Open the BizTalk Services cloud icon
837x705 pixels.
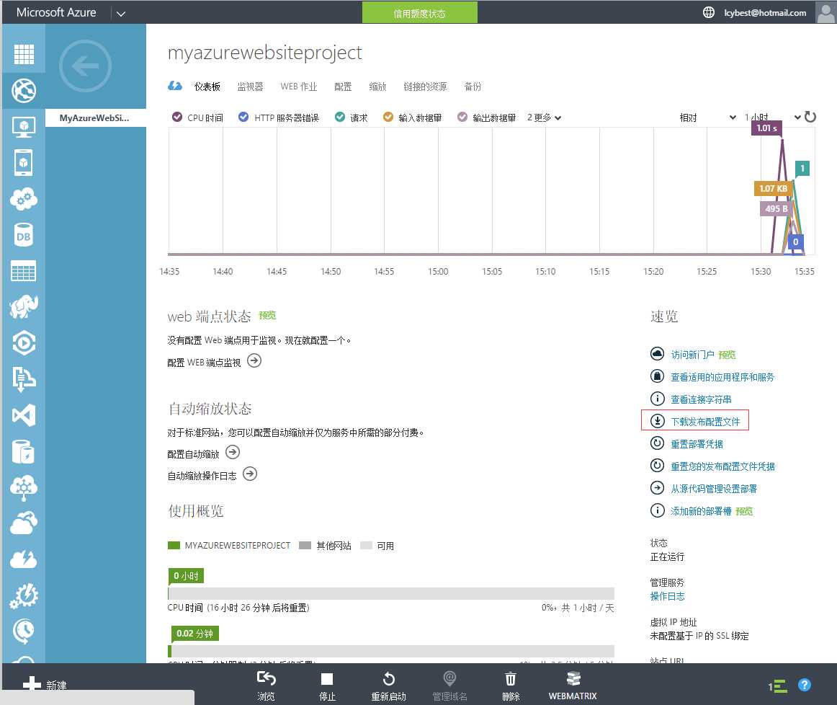[x=24, y=487]
